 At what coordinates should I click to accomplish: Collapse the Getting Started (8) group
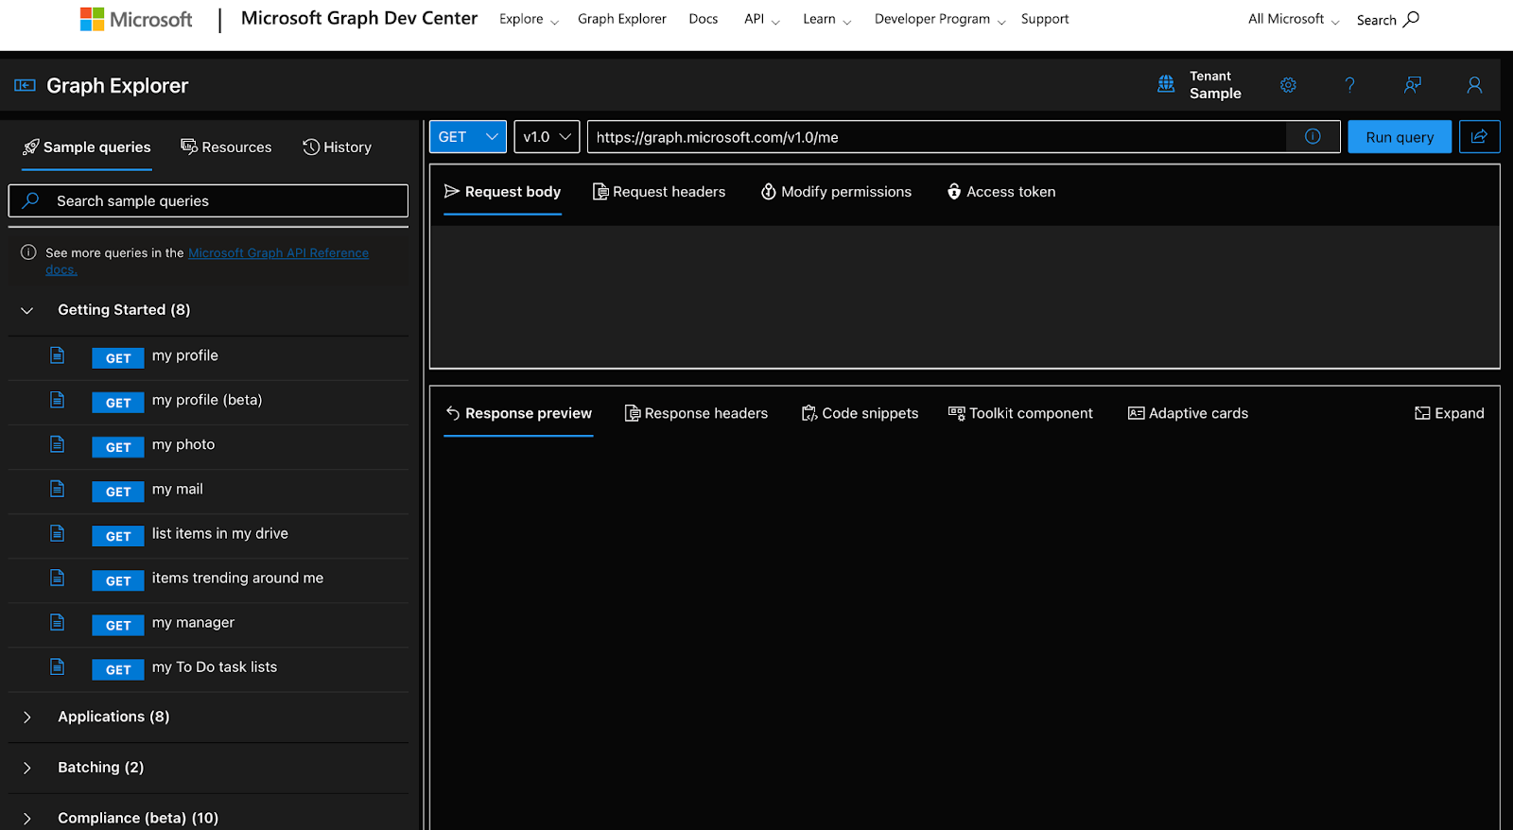point(27,310)
